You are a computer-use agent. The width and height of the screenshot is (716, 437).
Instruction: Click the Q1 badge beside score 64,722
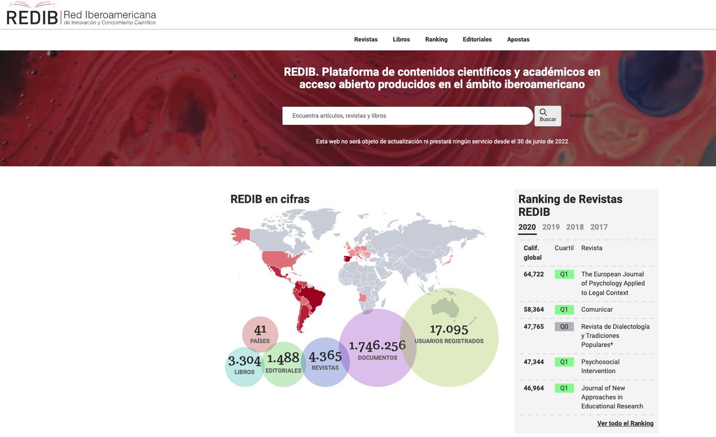click(x=564, y=274)
